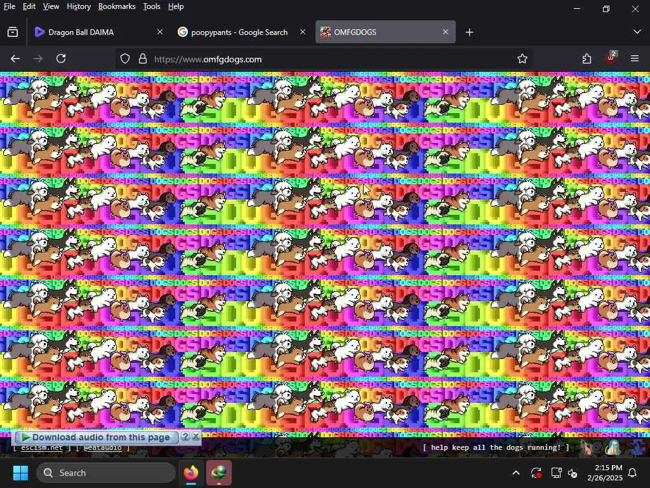Switch to the Dragon Ball DAIMA tab
The width and height of the screenshot is (650, 488).
98,32
